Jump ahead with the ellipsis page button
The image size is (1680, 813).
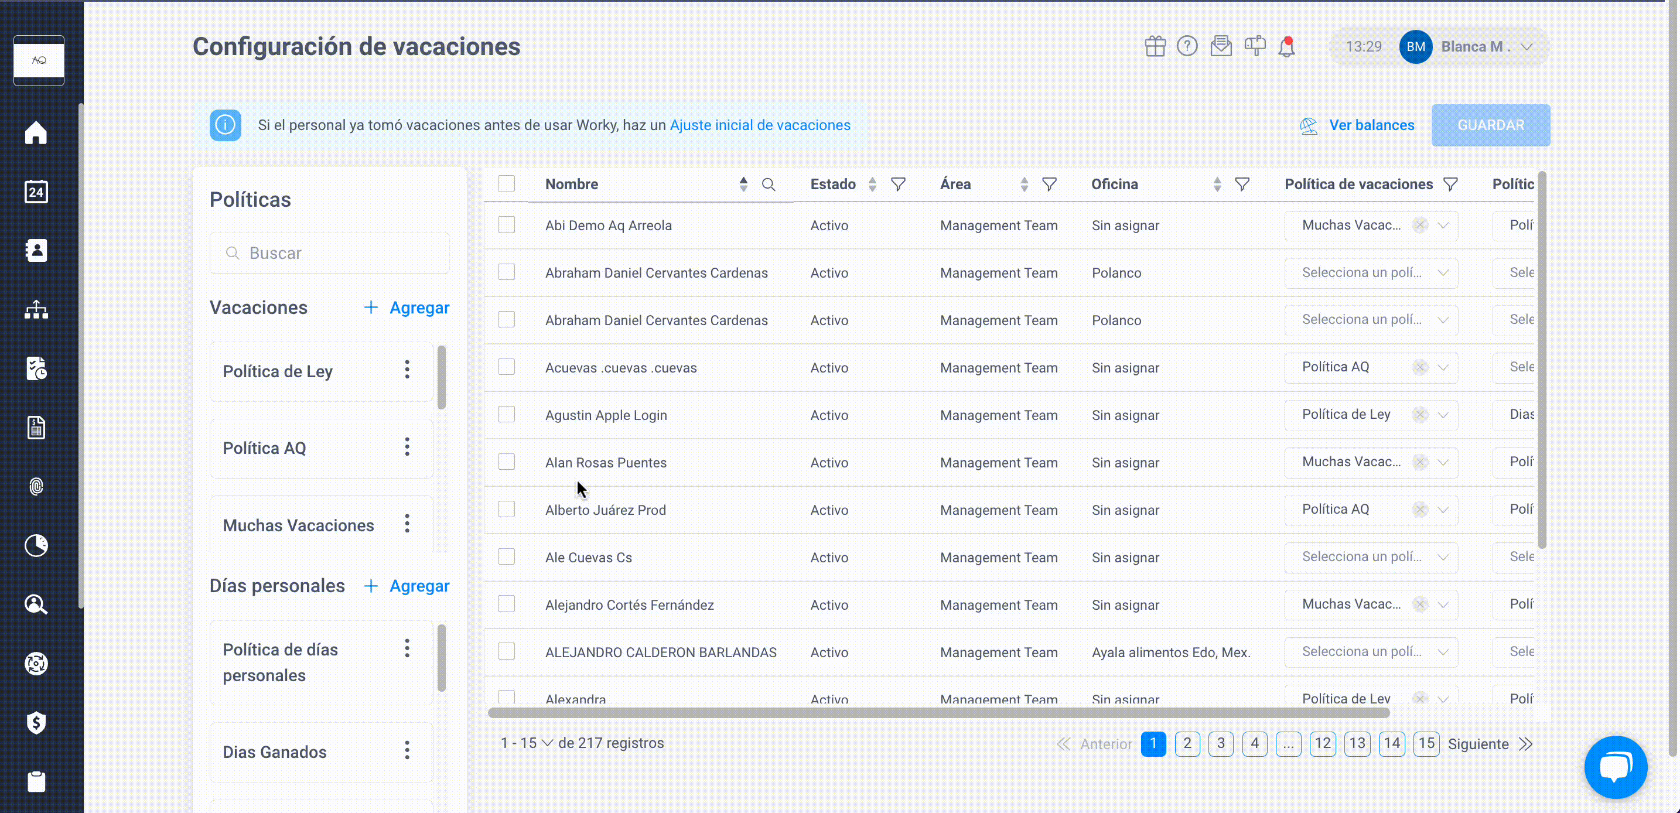pos(1288,744)
